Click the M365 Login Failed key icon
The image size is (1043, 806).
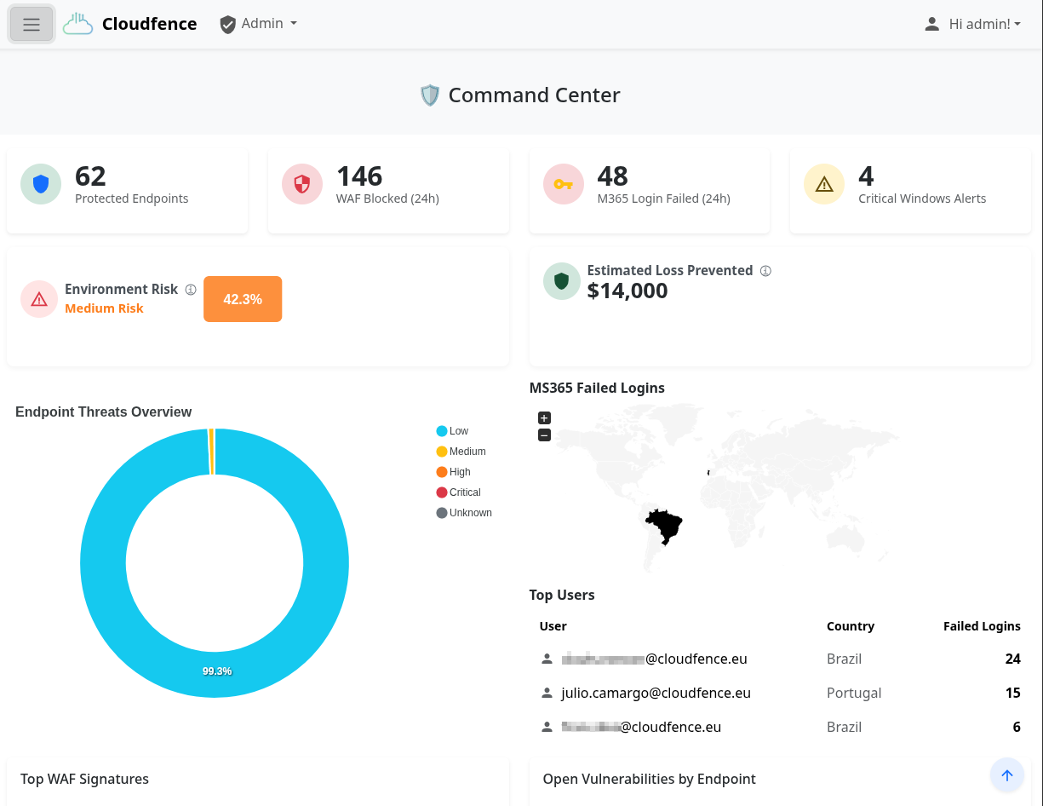pyautogui.click(x=564, y=184)
